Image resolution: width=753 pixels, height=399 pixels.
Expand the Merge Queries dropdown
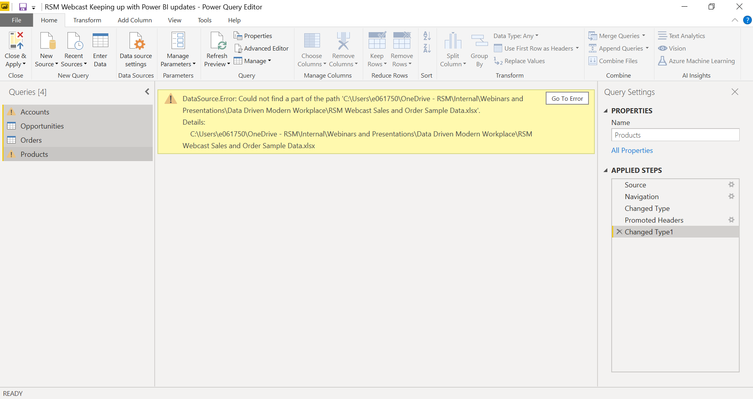pyautogui.click(x=644, y=36)
